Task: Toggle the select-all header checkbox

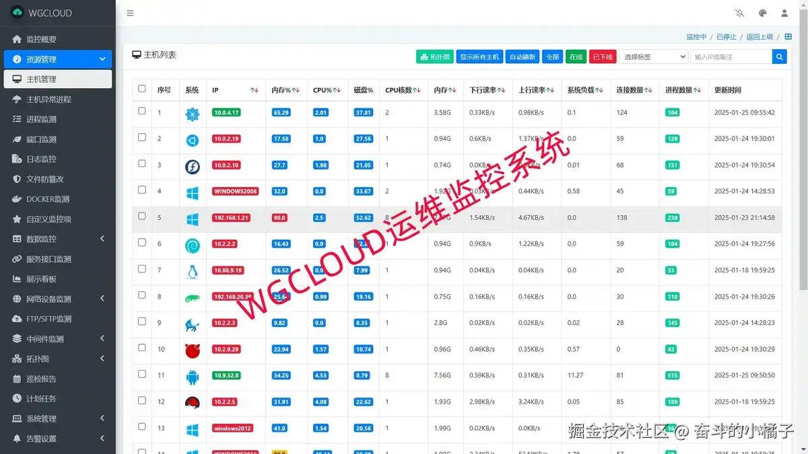Action: tap(141, 88)
